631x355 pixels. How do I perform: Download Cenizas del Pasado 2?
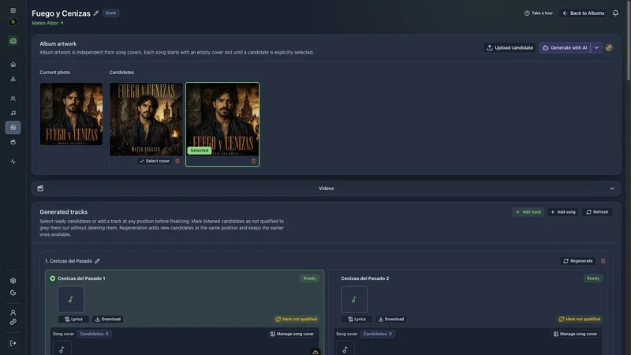pyautogui.click(x=391, y=319)
